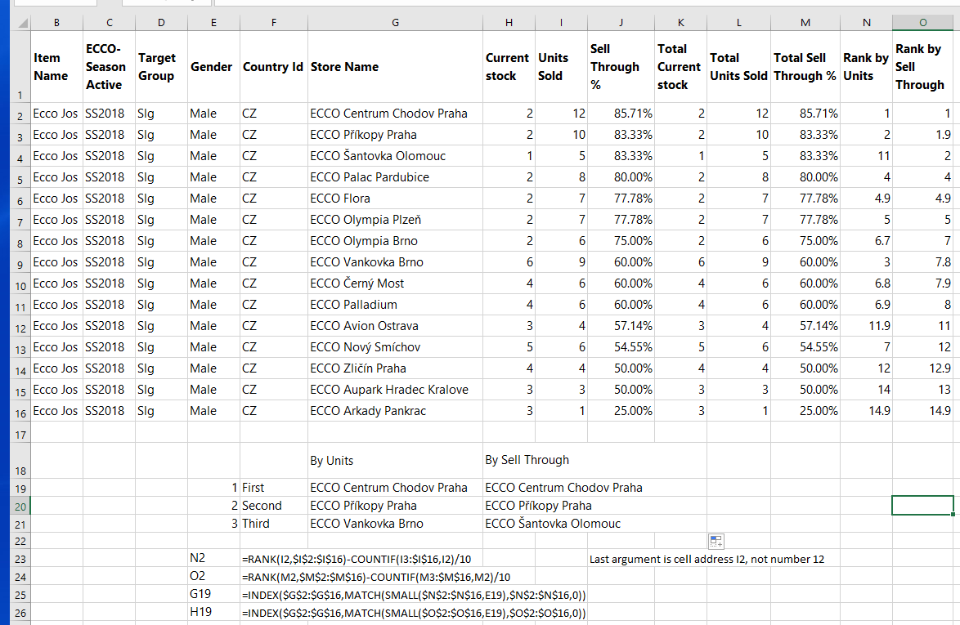Select cell 'ECCO Vankovka Brno' in row 9
Viewport: 960px width, 625px height.
pyautogui.click(x=395, y=261)
